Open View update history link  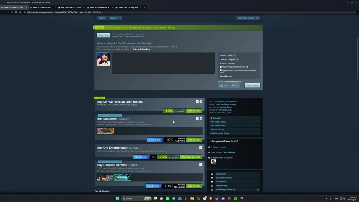coord(218,122)
